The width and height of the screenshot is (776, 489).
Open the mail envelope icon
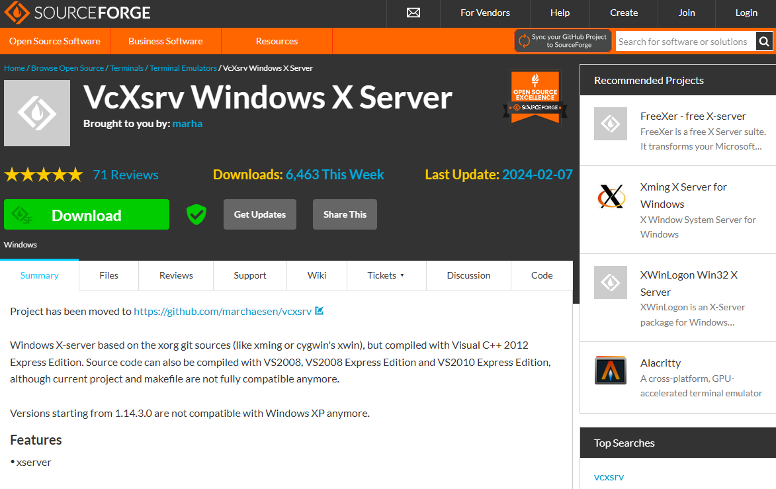[x=413, y=13]
